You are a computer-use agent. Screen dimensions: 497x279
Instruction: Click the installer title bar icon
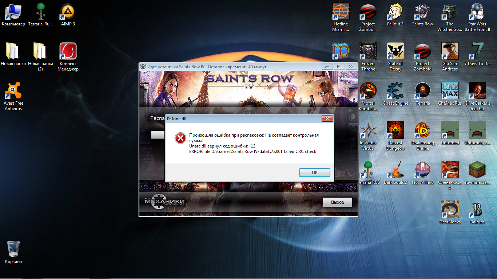pos(143,67)
